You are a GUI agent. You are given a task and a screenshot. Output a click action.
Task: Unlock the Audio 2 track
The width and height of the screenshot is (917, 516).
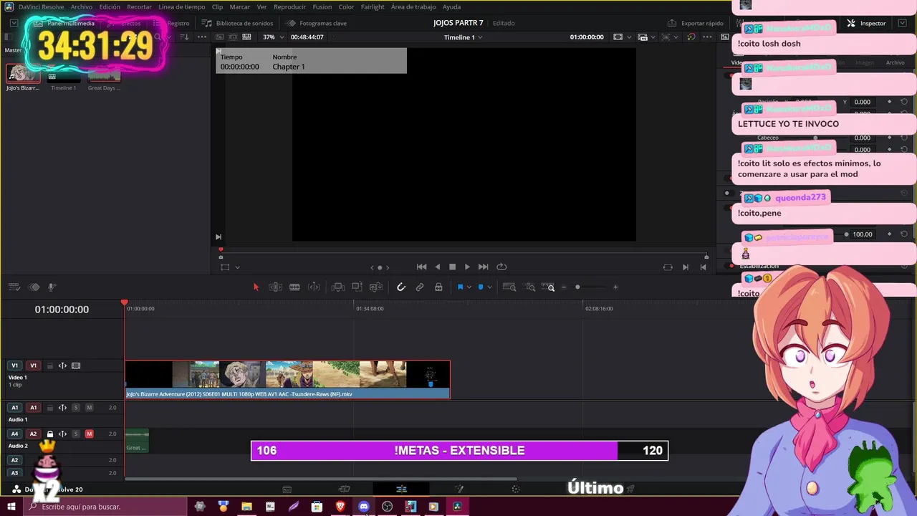(x=50, y=434)
